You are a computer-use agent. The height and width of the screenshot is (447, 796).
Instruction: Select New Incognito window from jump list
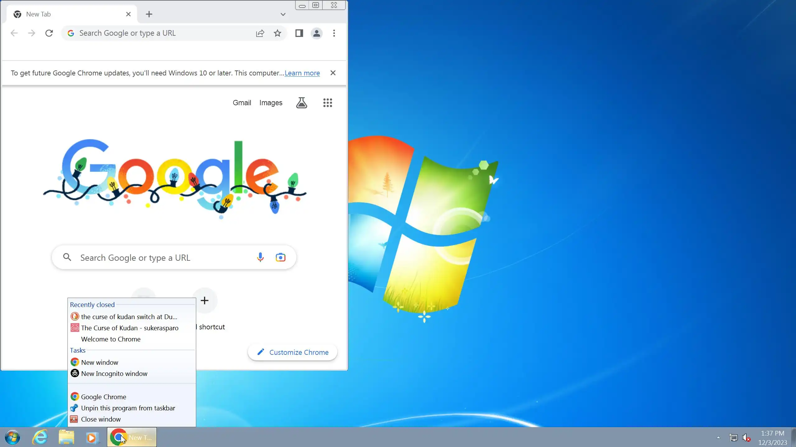[114, 374]
